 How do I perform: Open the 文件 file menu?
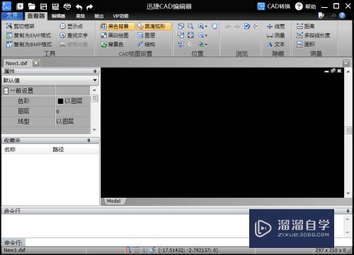(12, 16)
